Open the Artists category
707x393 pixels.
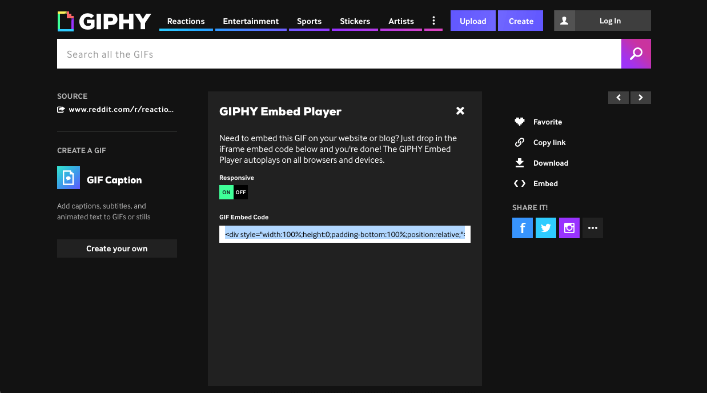[401, 21]
